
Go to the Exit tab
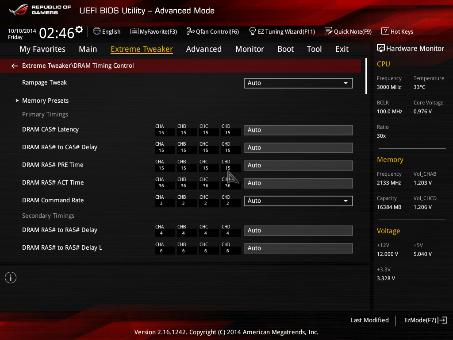342,49
